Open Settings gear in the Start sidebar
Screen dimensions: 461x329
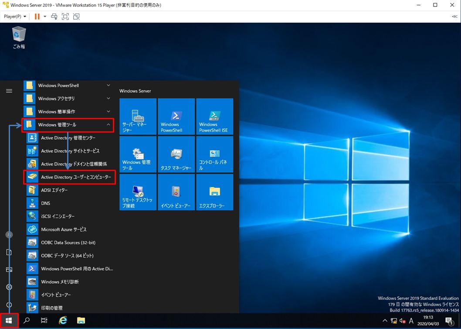[x=9, y=287]
